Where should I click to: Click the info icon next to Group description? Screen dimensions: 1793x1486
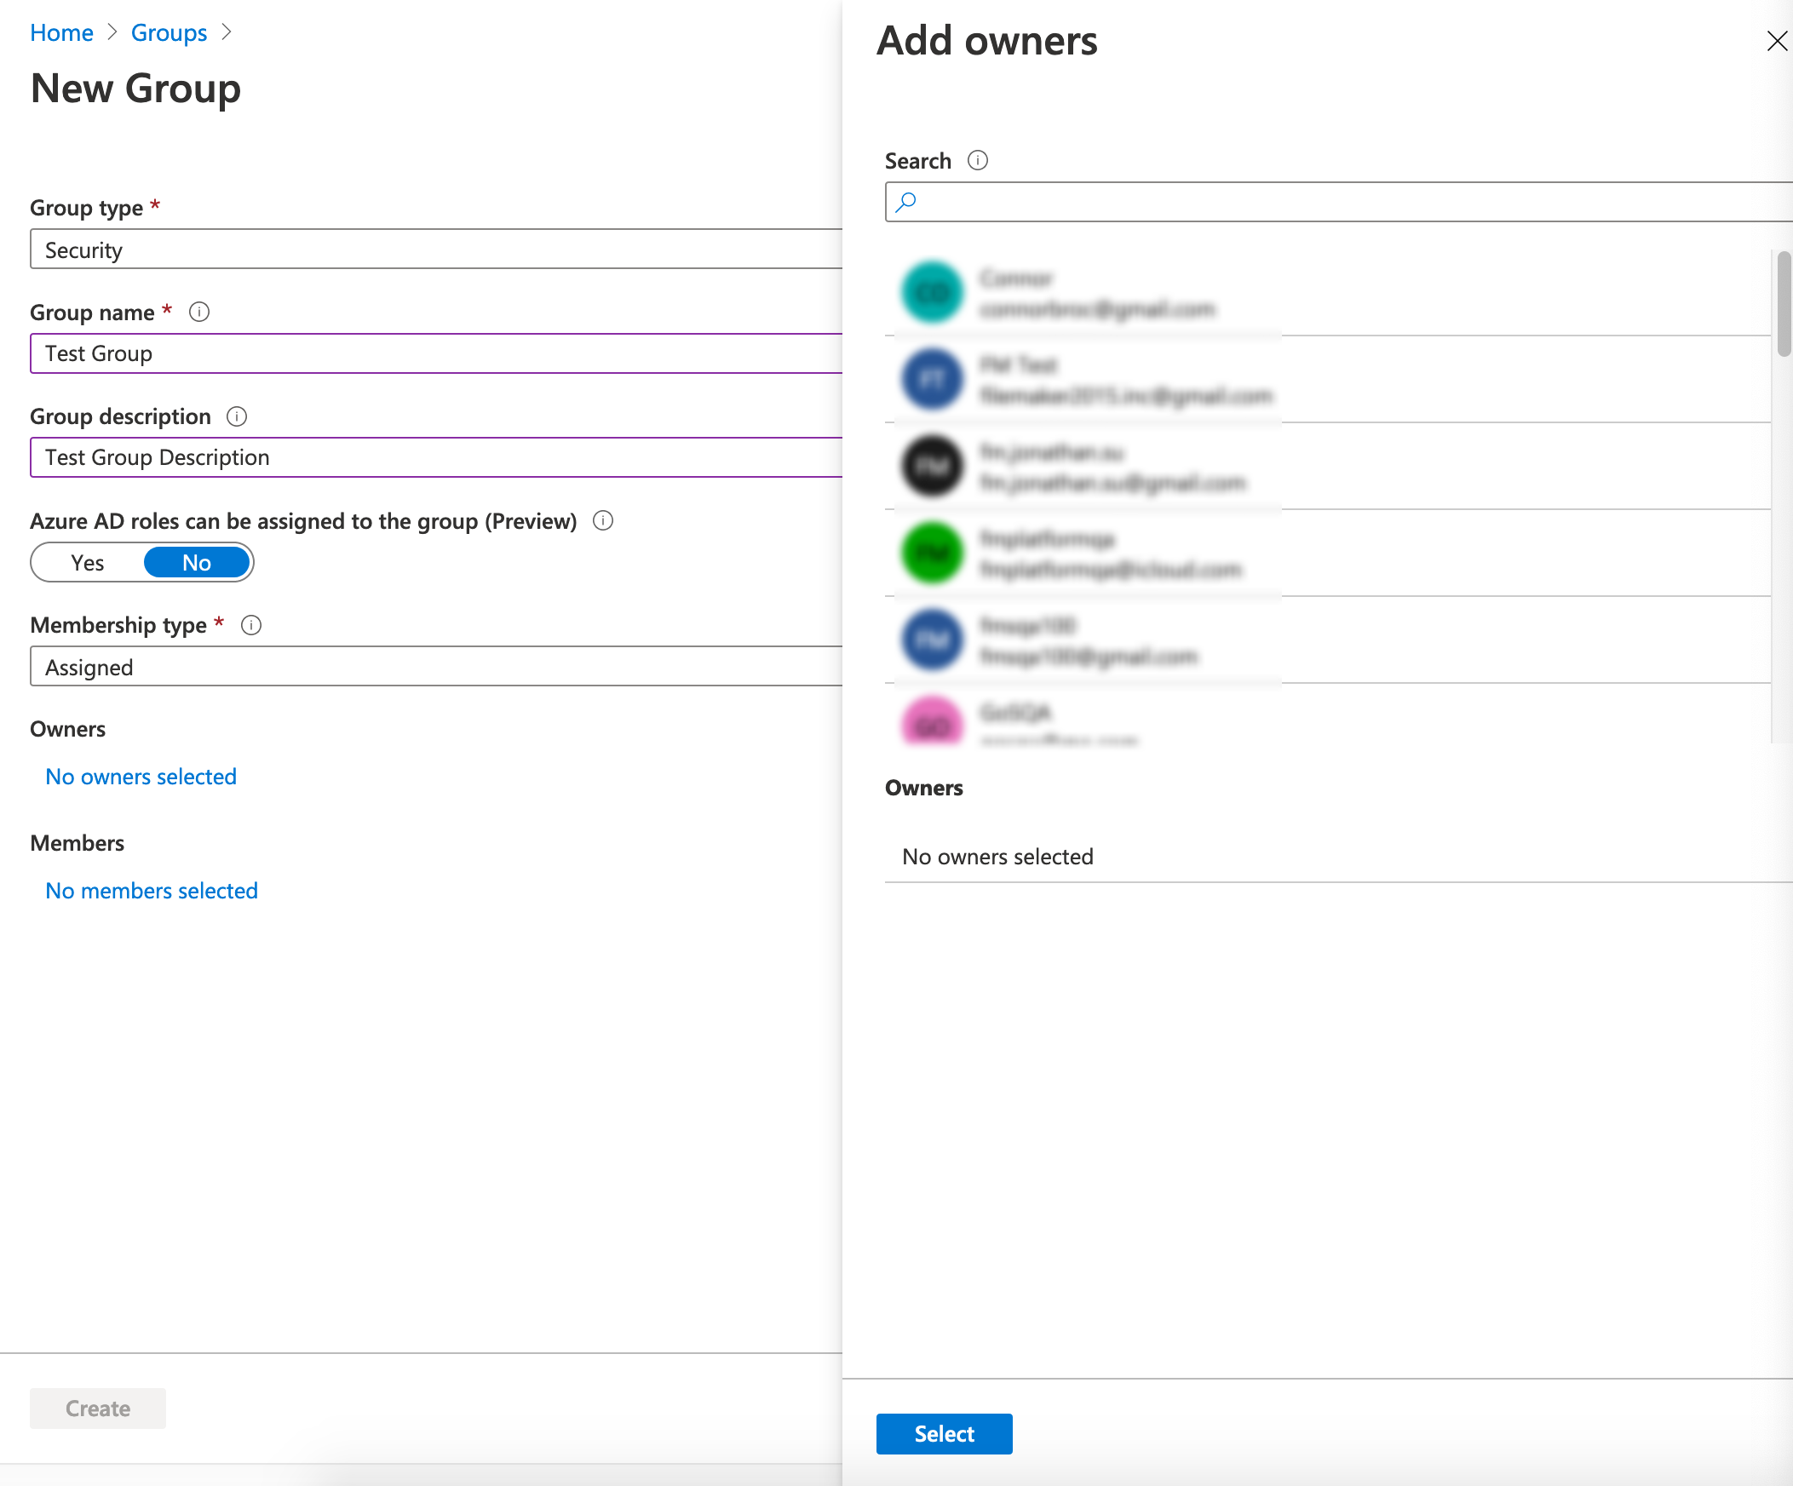[237, 416]
